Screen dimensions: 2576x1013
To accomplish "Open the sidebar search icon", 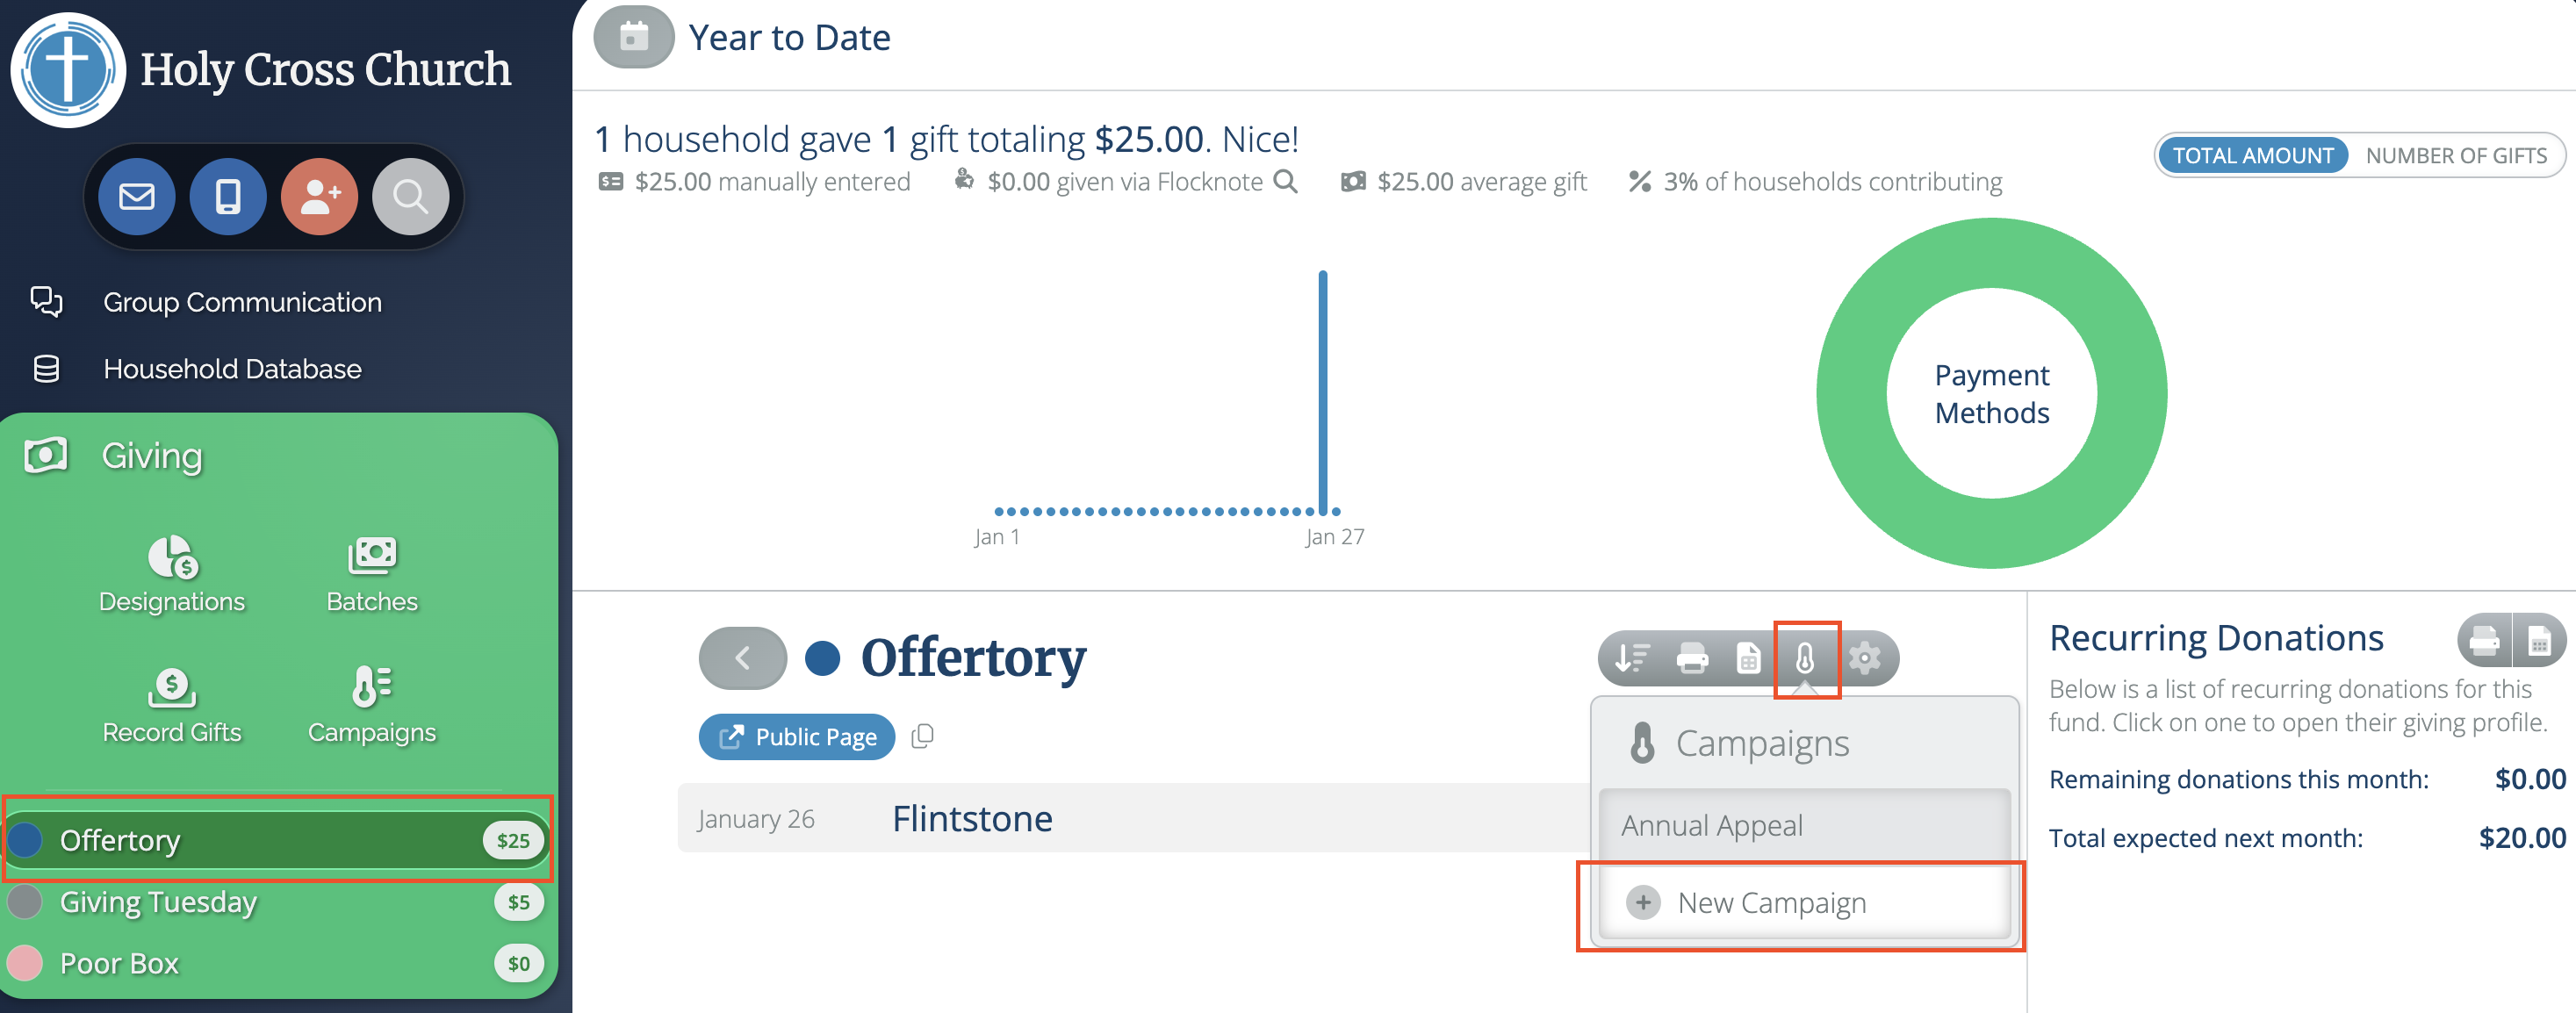I will point(410,196).
